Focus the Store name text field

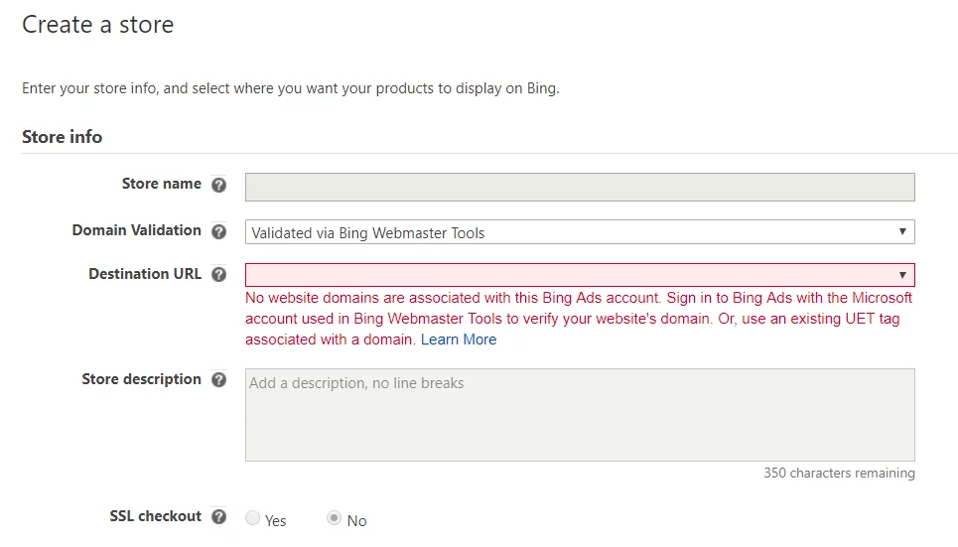(579, 188)
